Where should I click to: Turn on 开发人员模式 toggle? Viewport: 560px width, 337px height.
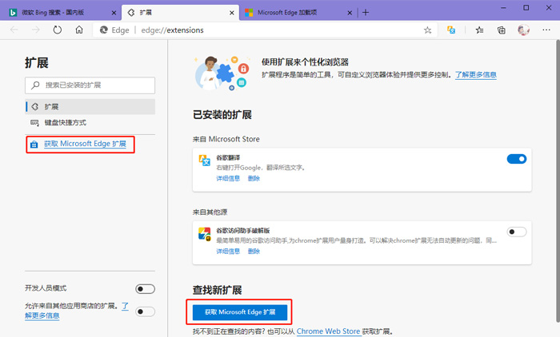pos(145,288)
